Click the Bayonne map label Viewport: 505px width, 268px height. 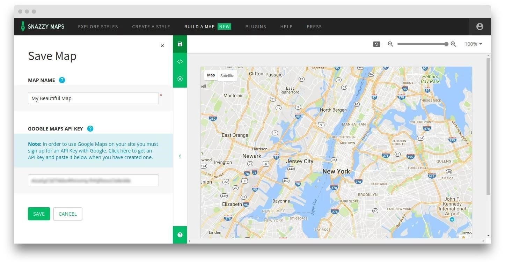(x=281, y=201)
